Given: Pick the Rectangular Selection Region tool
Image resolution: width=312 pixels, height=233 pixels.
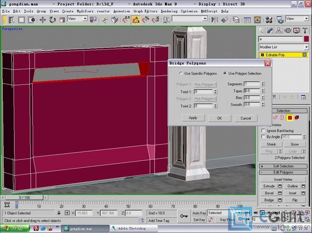Looking at the screenshot, I should pos(22,20).
